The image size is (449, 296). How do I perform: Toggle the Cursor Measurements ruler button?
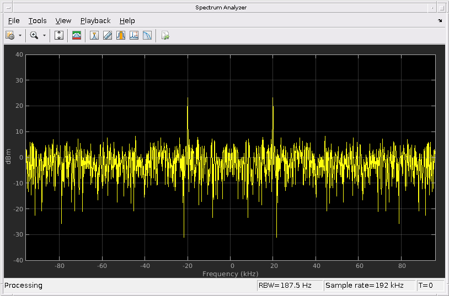pos(108,35)
